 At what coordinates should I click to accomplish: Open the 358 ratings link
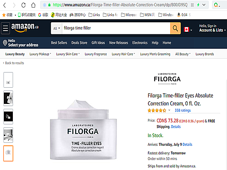183,110
